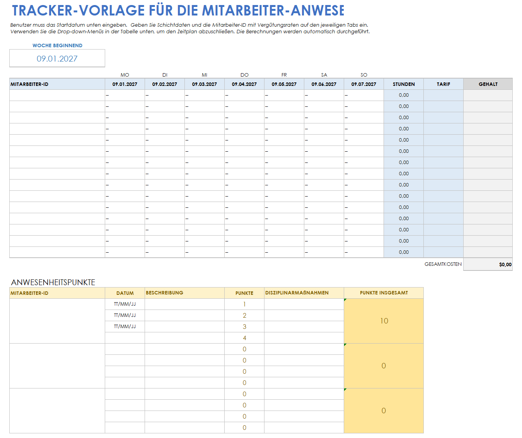Viewport: 522px width, 438px height.
Task: Click the SA day label
Action: [x=324, y=75]
